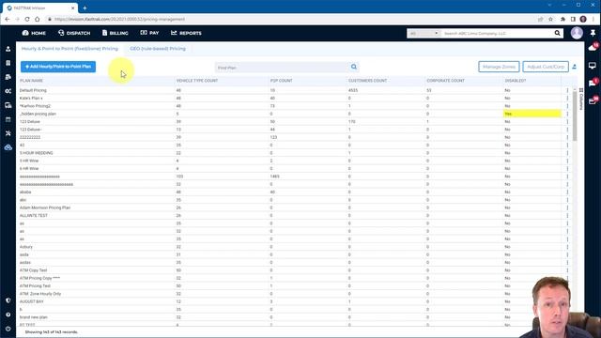
Task: Open the Columns side panel
Action: (581, 99)
